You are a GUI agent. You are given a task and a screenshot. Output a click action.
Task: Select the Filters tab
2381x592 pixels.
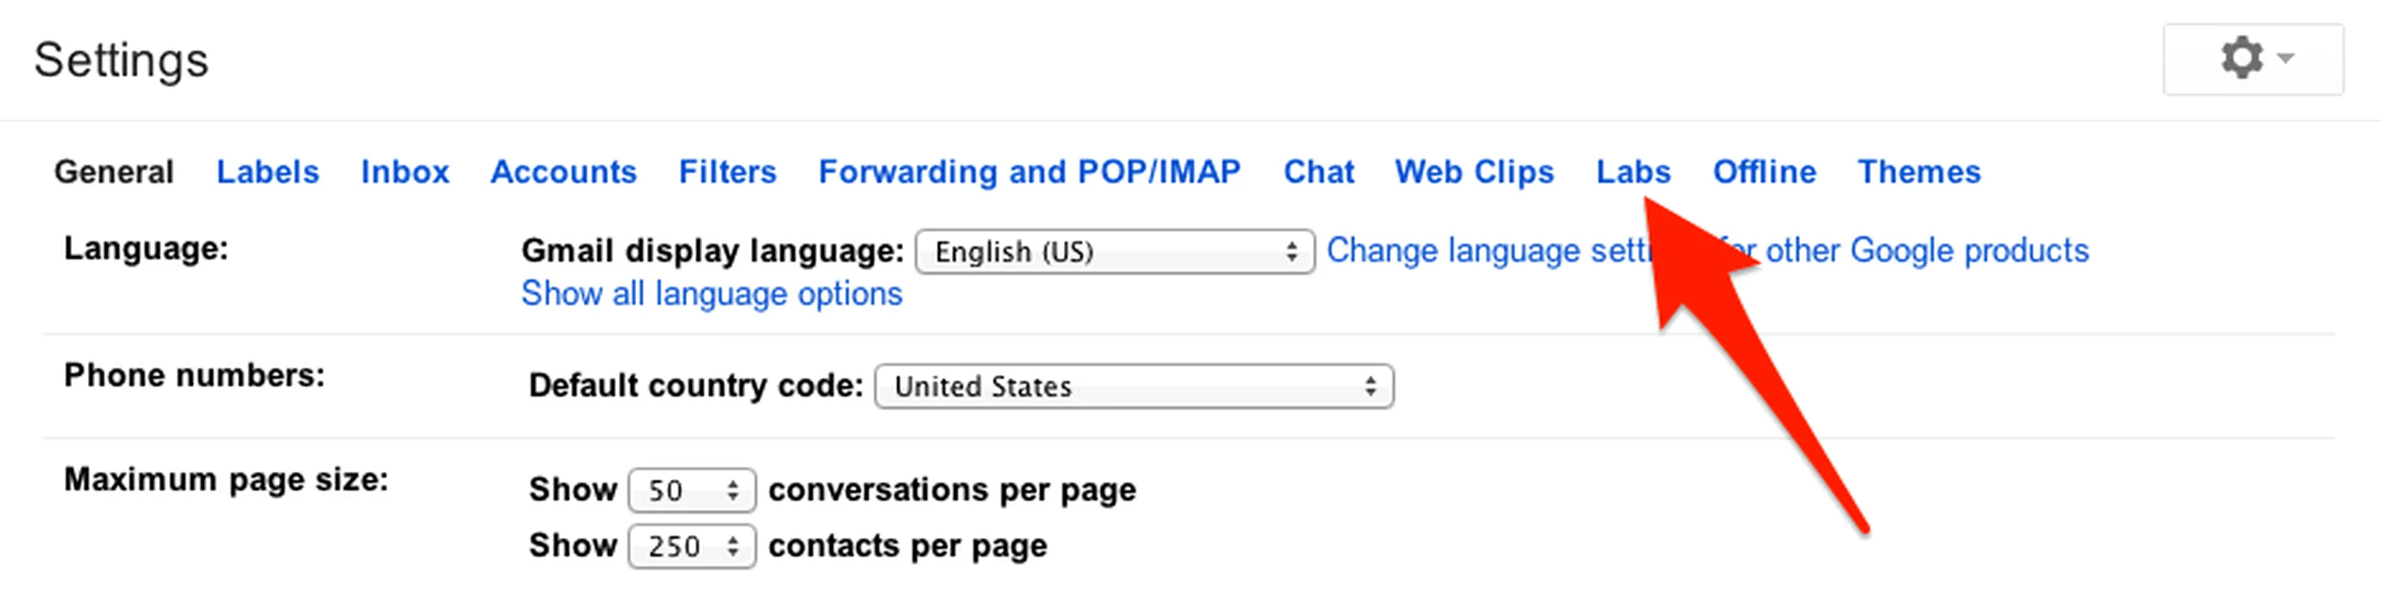pyautogui.click(x=727, y=172)
